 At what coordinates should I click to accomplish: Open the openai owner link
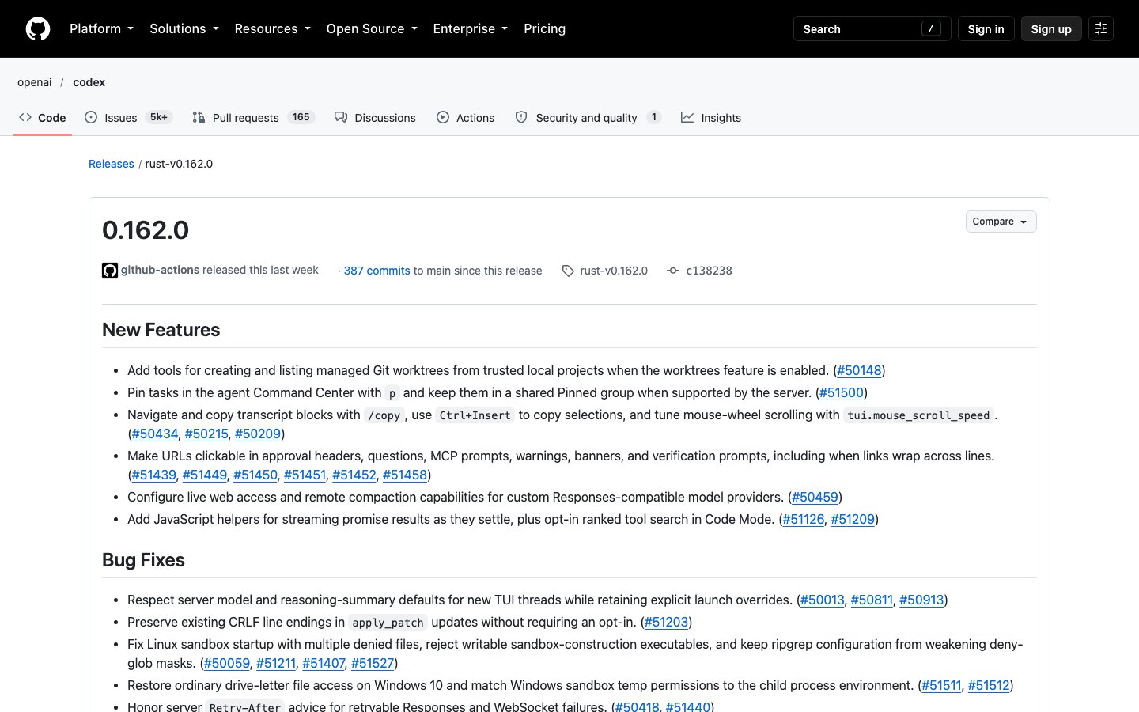click(35, 82)
